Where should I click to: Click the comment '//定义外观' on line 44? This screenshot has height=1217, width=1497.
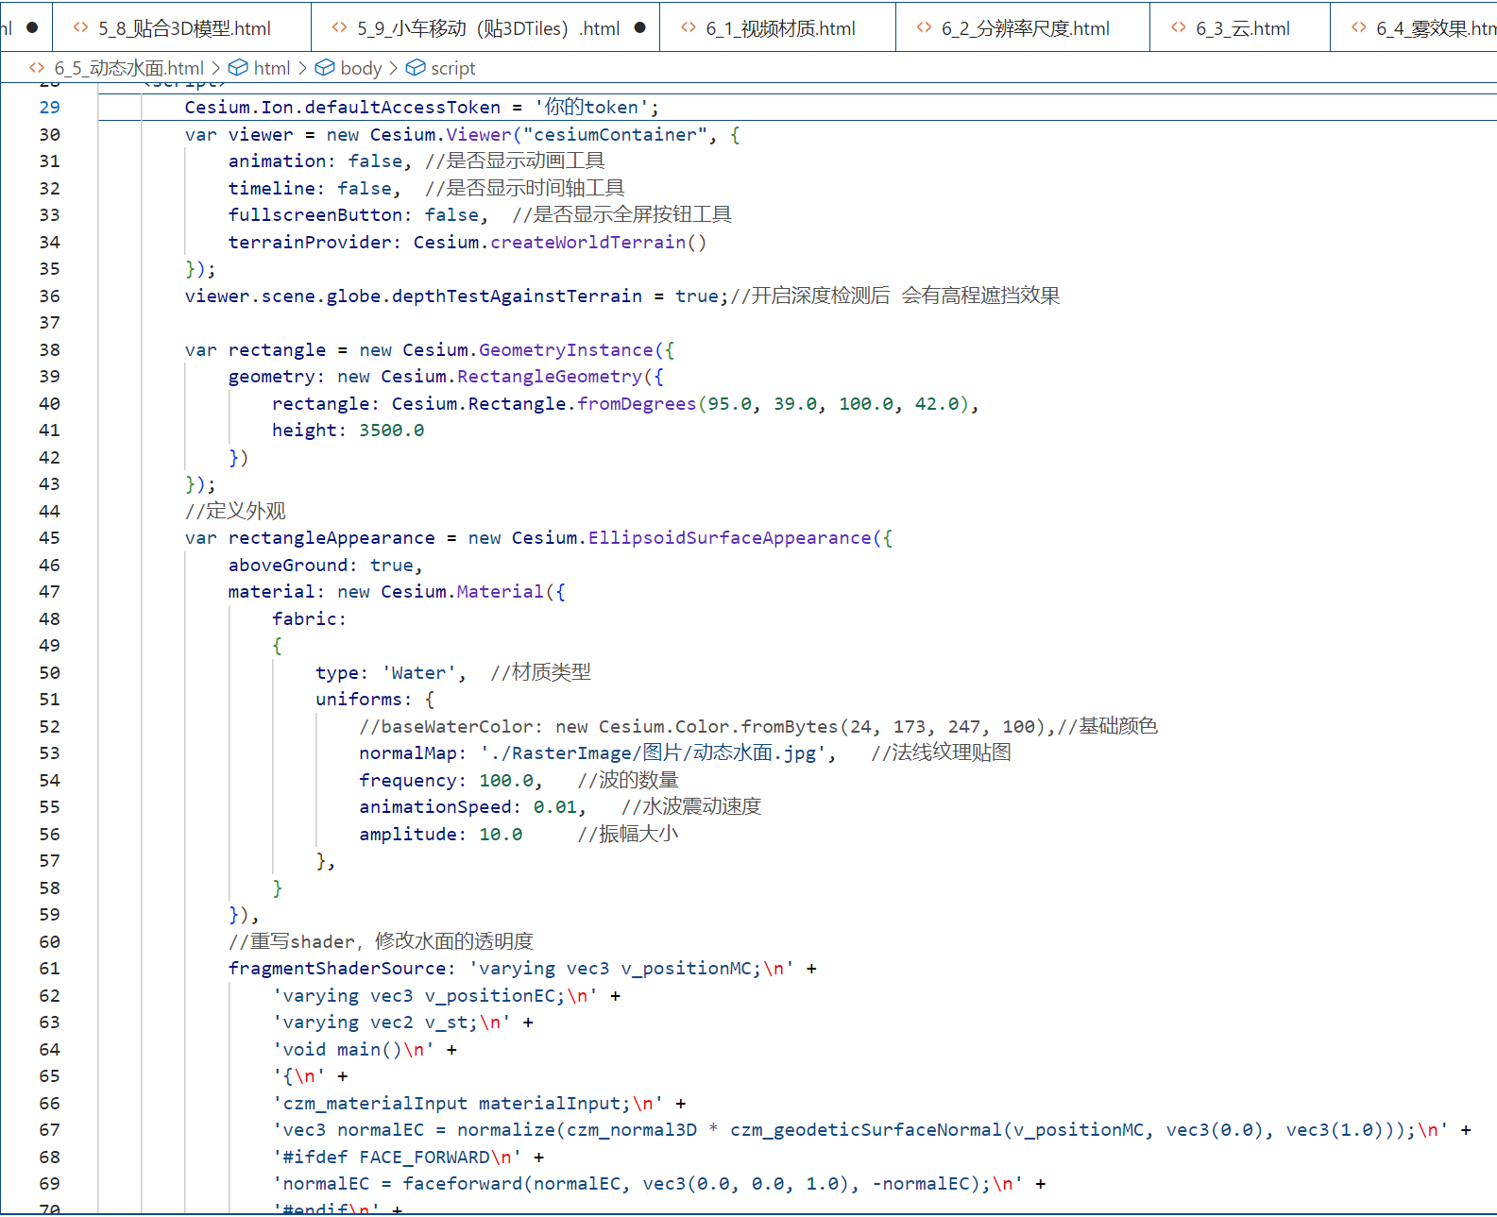tap(235, 512)
